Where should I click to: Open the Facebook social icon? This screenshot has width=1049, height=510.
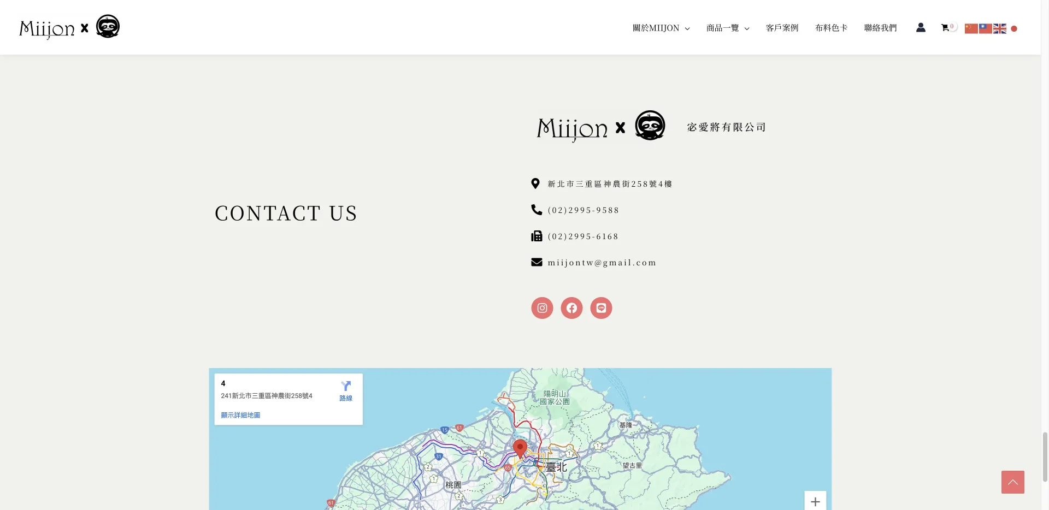point(571,308)
